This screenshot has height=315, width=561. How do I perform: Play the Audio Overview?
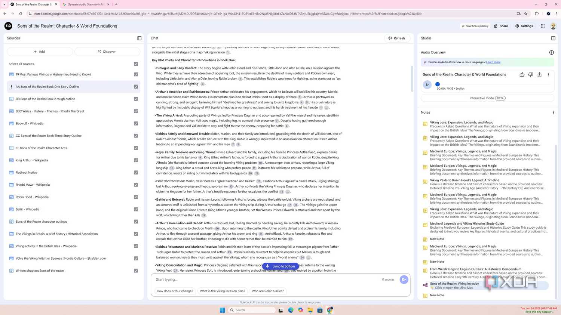(x=427, y=85)
